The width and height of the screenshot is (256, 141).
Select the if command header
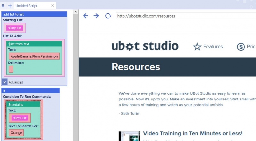pos(30,91)
